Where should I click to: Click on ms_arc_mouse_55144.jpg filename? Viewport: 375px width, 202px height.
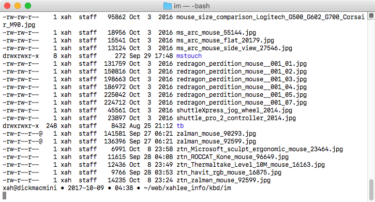click(216, 33)
